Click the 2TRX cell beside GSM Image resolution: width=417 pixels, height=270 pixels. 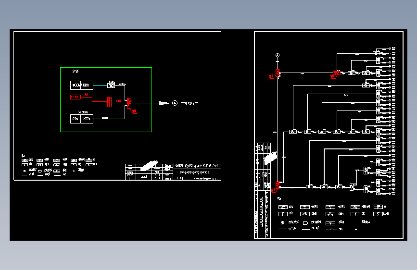pyautogui.click(x=87, y=119)
